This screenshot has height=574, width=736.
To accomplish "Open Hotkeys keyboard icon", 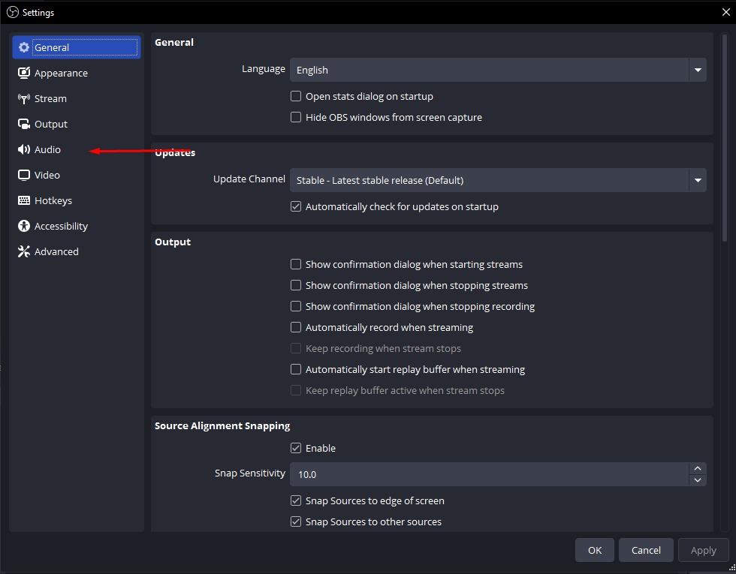I will click(24, 200).
